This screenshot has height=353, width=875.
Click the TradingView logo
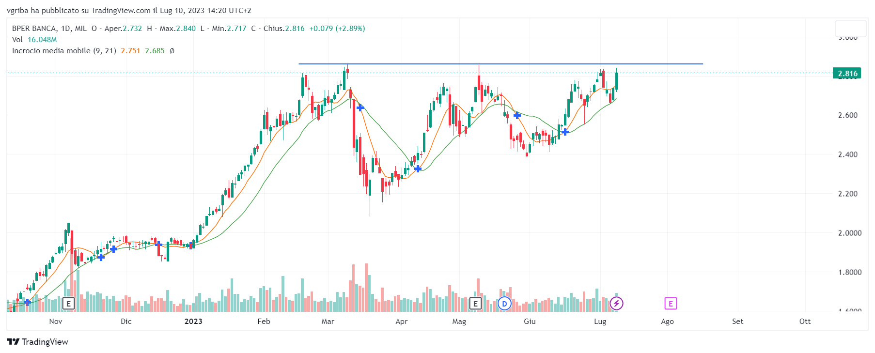37,342
